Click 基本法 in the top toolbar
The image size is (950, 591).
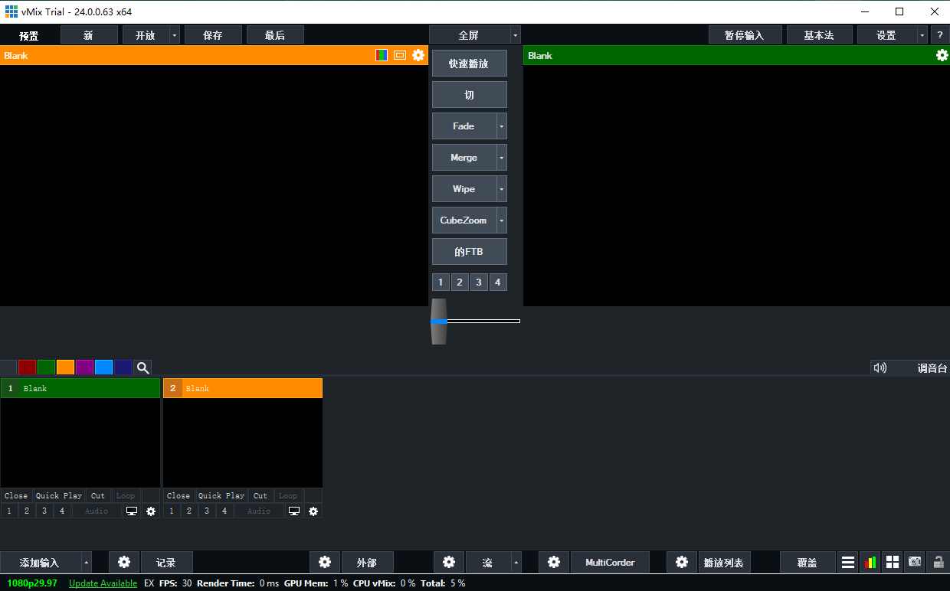[820, 34]
